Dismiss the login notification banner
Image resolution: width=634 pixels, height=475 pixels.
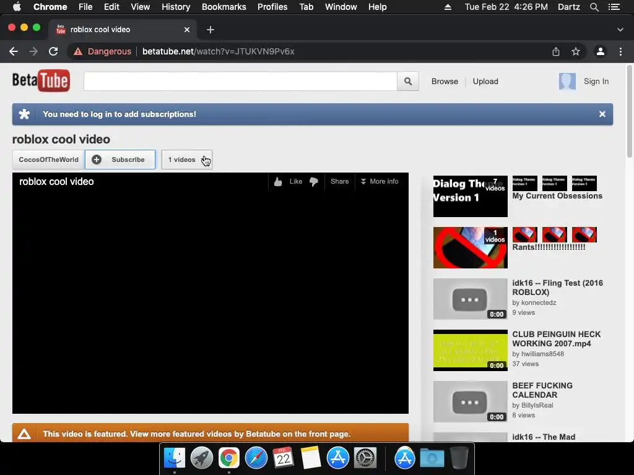[x=602, y=114]
